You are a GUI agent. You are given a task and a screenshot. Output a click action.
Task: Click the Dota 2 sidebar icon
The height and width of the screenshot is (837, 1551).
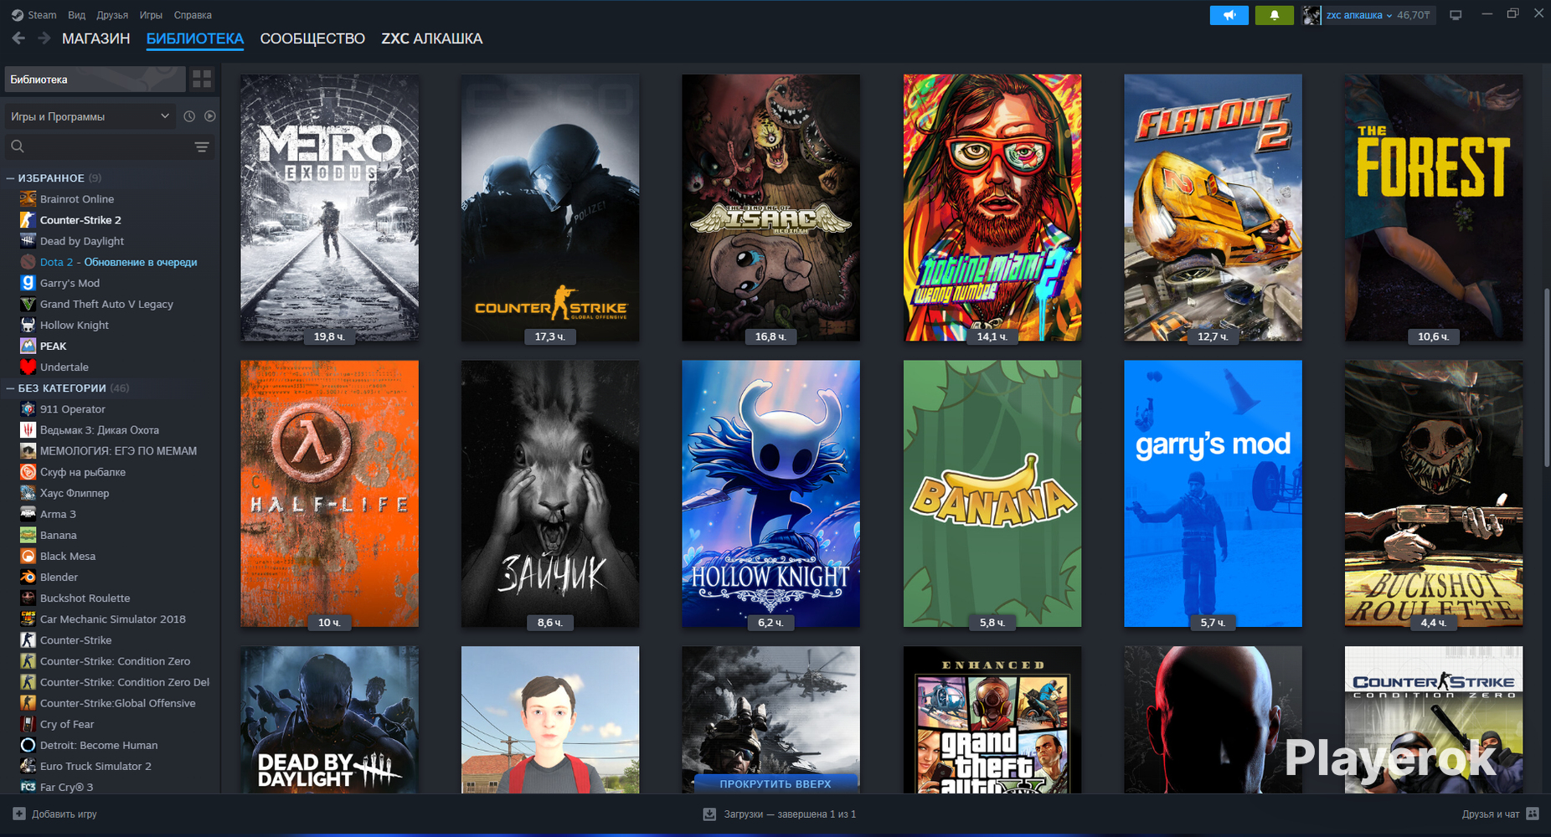pyautogui.click(x=28, y=262)
